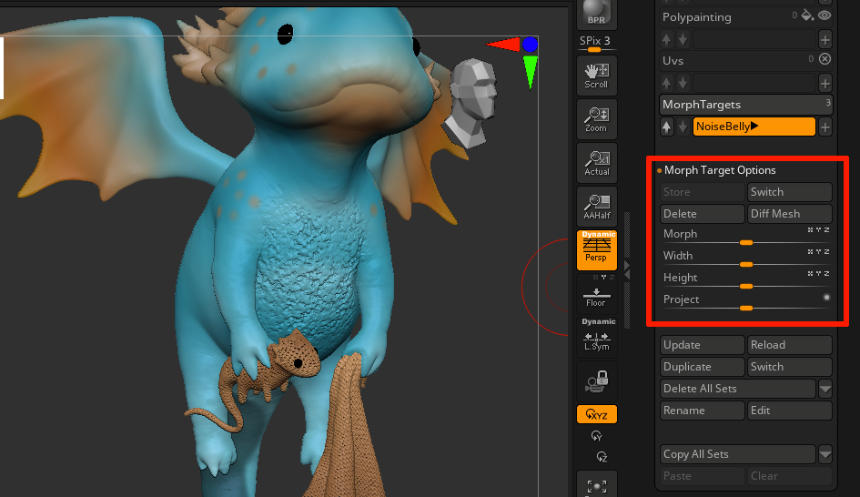The height and width of the screenshot is (497, 860).
Task: Click the Clear button
Action: tap(789, 476)
